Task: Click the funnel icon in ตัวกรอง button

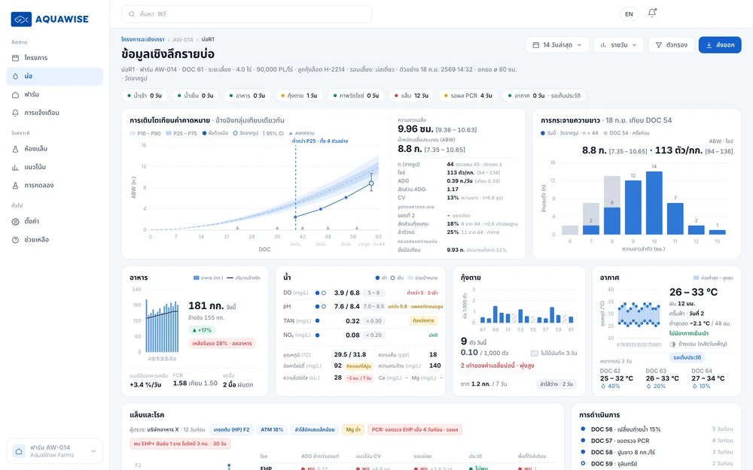Action: pos(659,45)
